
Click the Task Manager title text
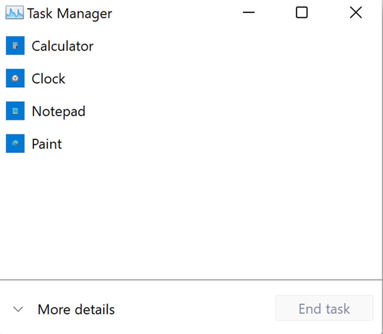point(69,13)
